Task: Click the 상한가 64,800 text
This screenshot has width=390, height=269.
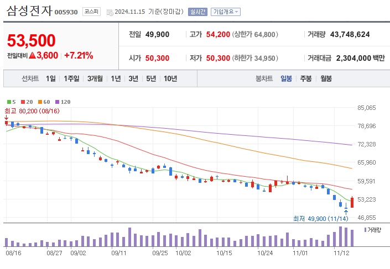Action: click(x=255, y=34)
